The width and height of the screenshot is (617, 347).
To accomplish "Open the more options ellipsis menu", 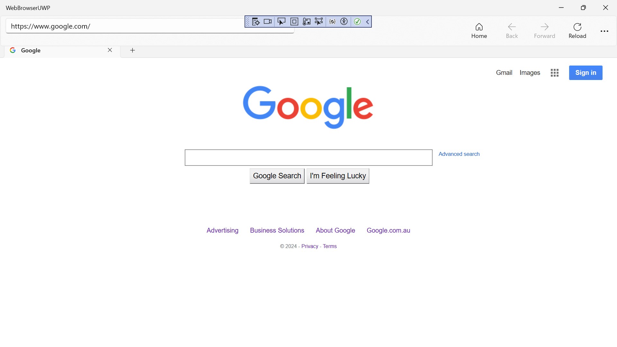I will click(604, 31).
